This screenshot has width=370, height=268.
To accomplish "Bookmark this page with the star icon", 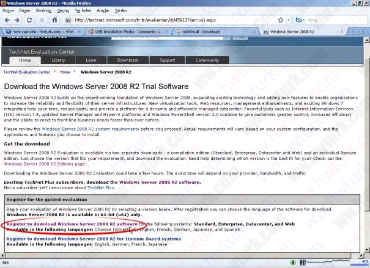I will point(281,20).
